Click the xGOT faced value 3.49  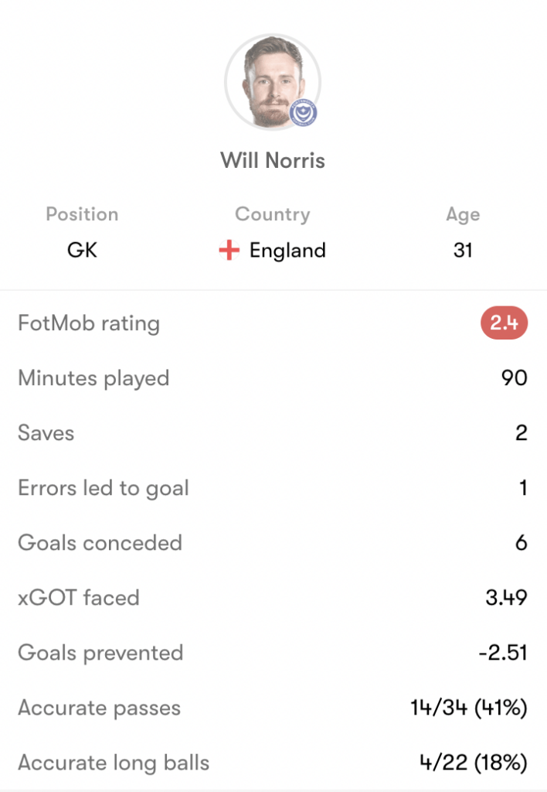point(506,598)
